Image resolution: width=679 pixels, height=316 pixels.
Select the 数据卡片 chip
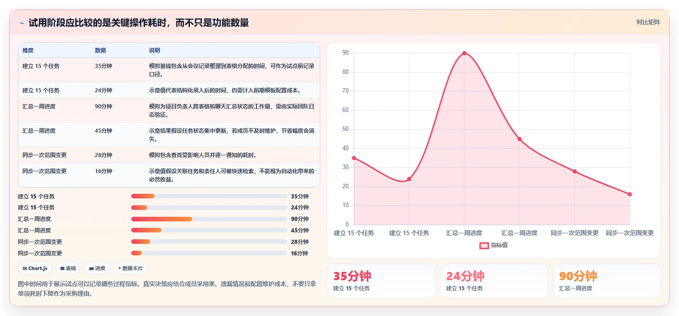(x=130, y=268)
